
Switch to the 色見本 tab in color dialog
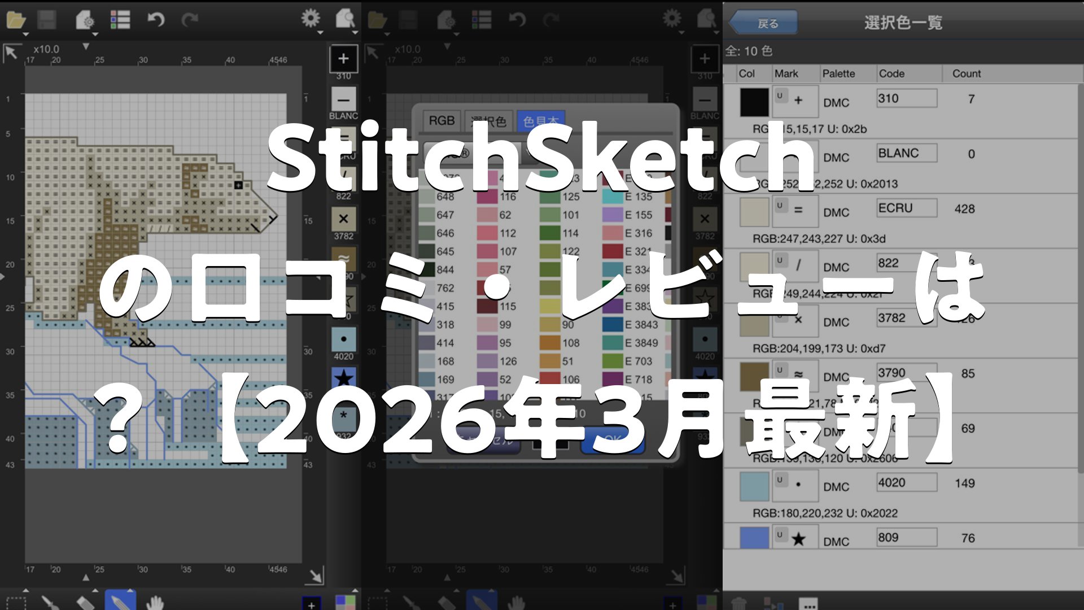540,121
